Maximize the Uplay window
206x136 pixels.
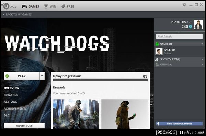pos(196,5)
